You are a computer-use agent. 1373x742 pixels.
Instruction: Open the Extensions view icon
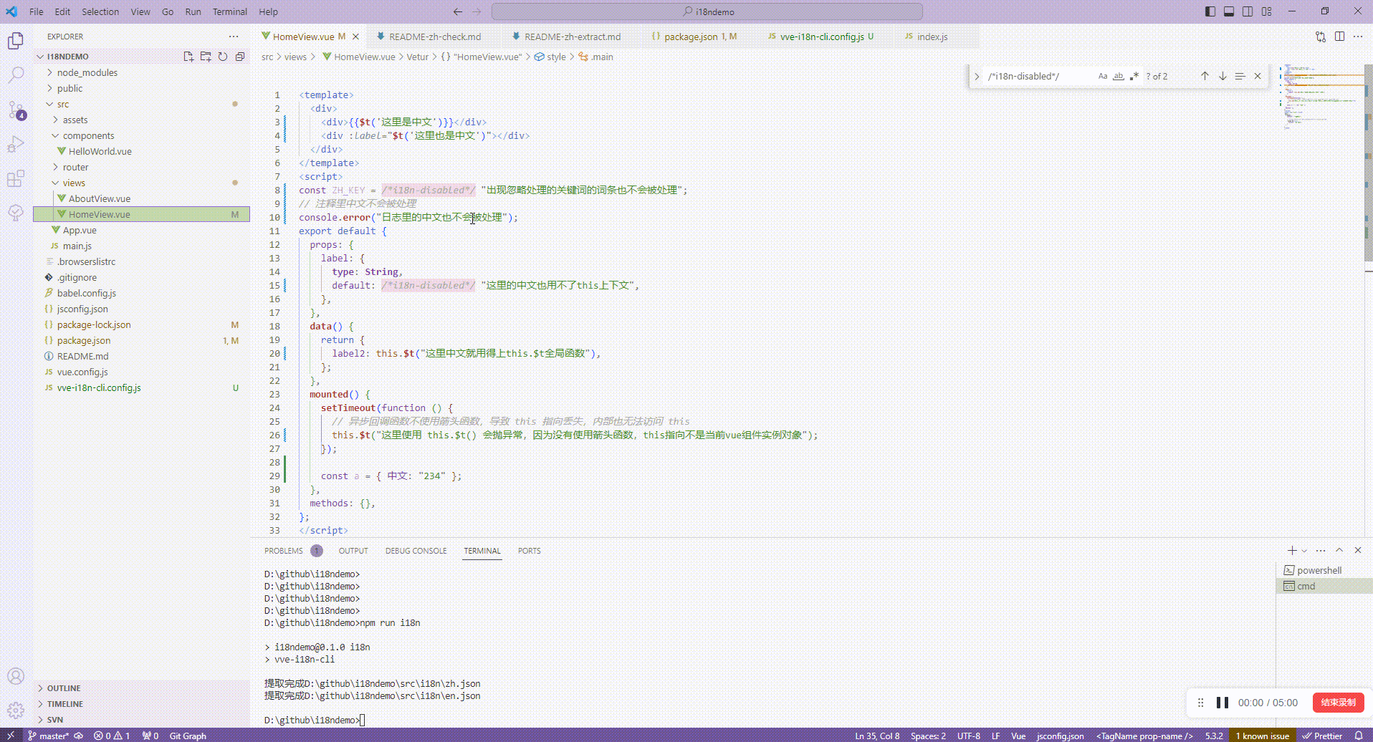click(x=16, y=178)
